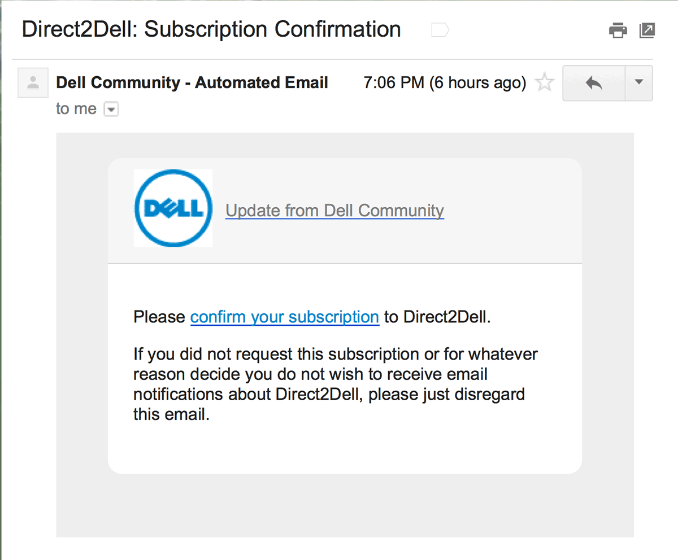678x560 pixels.
Task: Open the "confirm your subscription" link
Action: (284, 317)
